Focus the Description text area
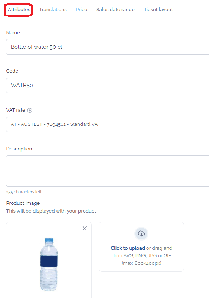Viewport: 209px width, 299px height. point(108,171)
